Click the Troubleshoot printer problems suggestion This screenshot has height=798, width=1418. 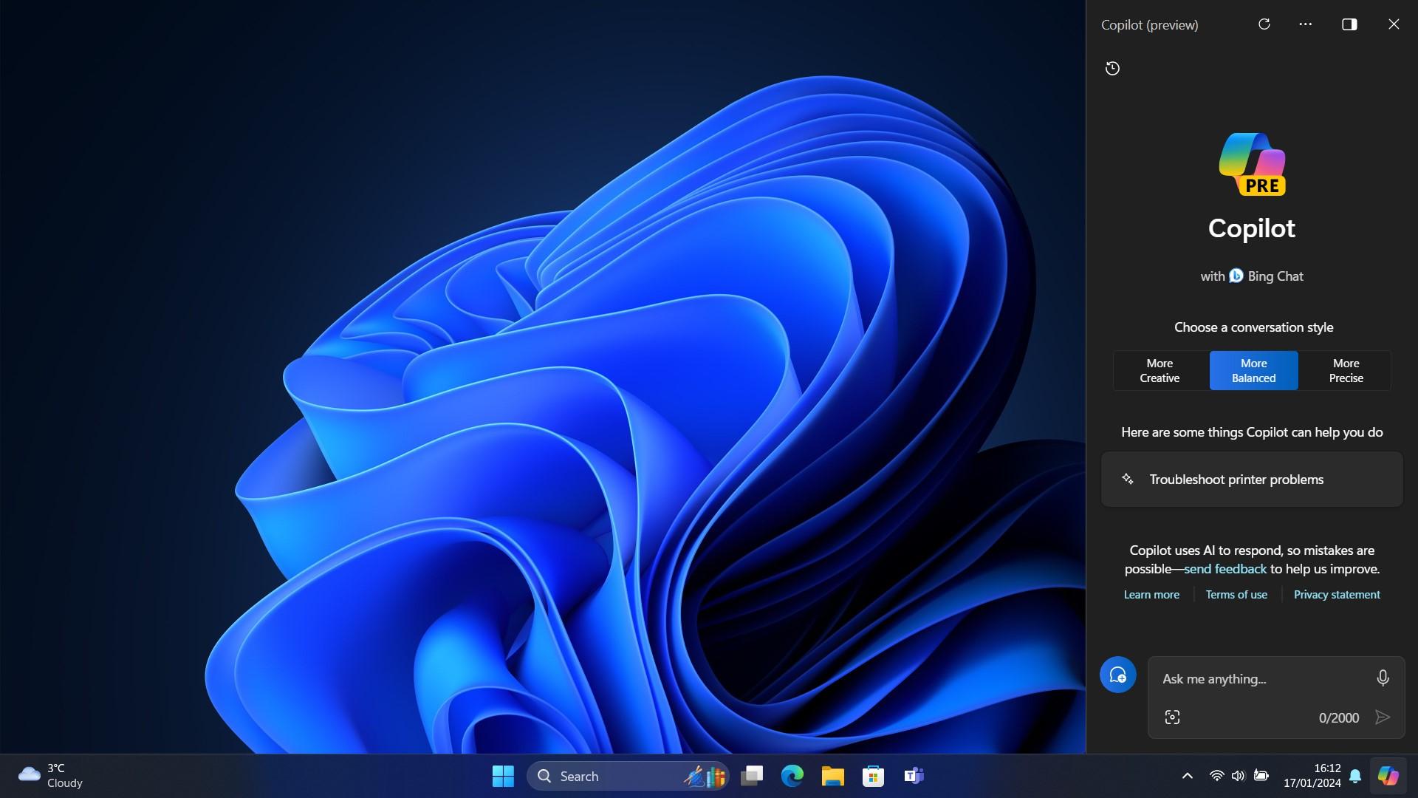tap(1252, 478)
